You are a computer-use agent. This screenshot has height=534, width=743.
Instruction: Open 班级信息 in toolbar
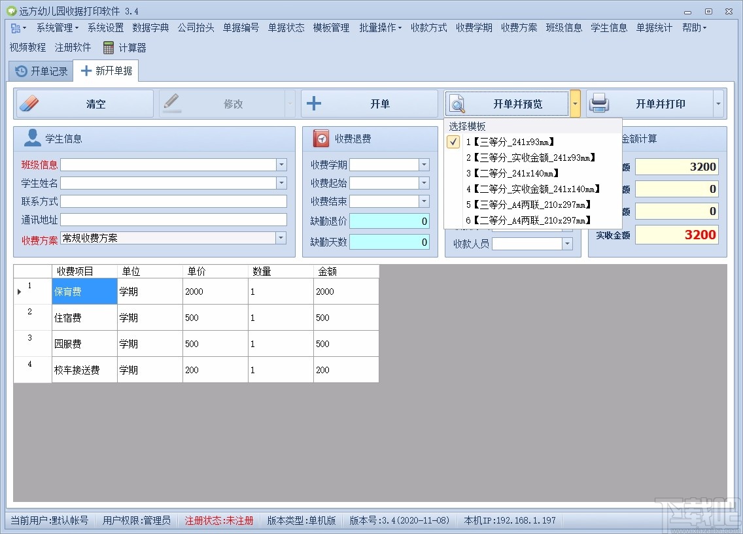coord(564,28)
